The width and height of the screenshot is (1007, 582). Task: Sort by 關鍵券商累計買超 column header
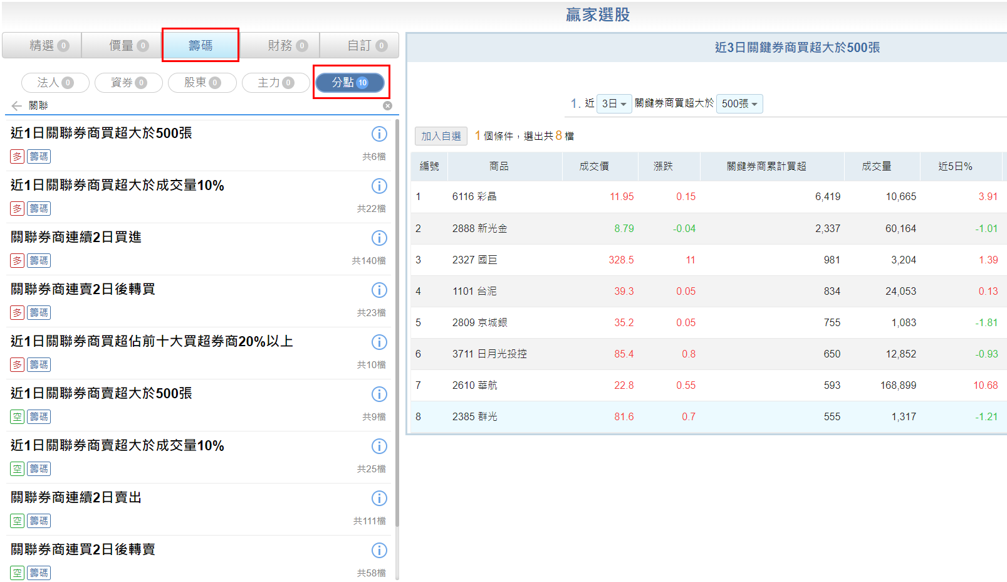[x=766, y=166]
